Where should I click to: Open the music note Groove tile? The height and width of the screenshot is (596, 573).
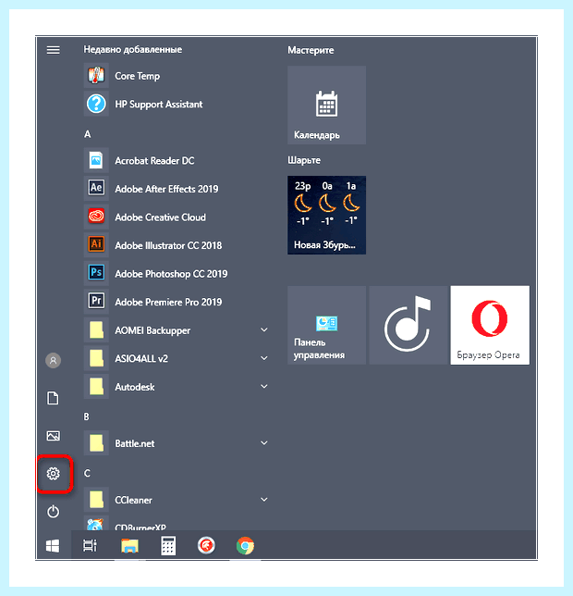(x=408, y=325)
